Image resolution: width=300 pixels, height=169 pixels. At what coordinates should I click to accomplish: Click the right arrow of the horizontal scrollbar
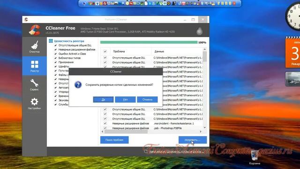tap(201, 131)
